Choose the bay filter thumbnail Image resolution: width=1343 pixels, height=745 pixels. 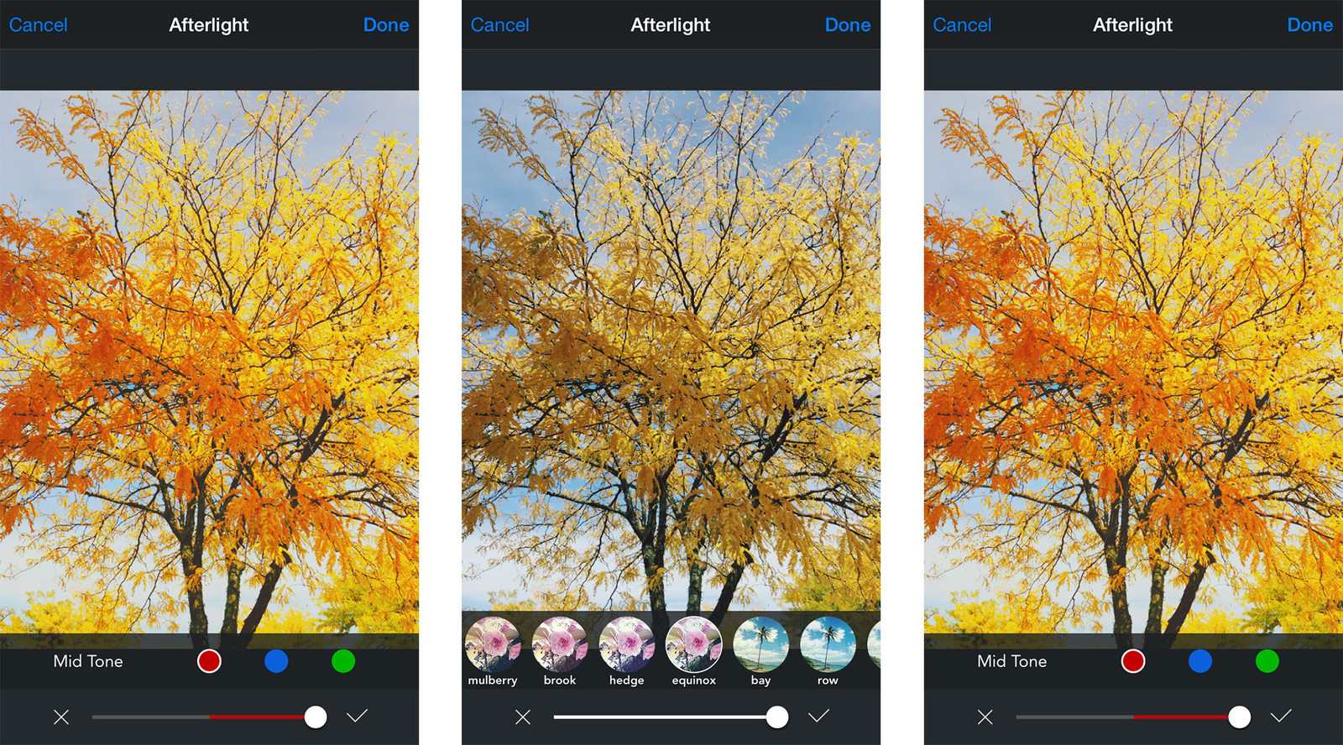click(x=761, y=644)
